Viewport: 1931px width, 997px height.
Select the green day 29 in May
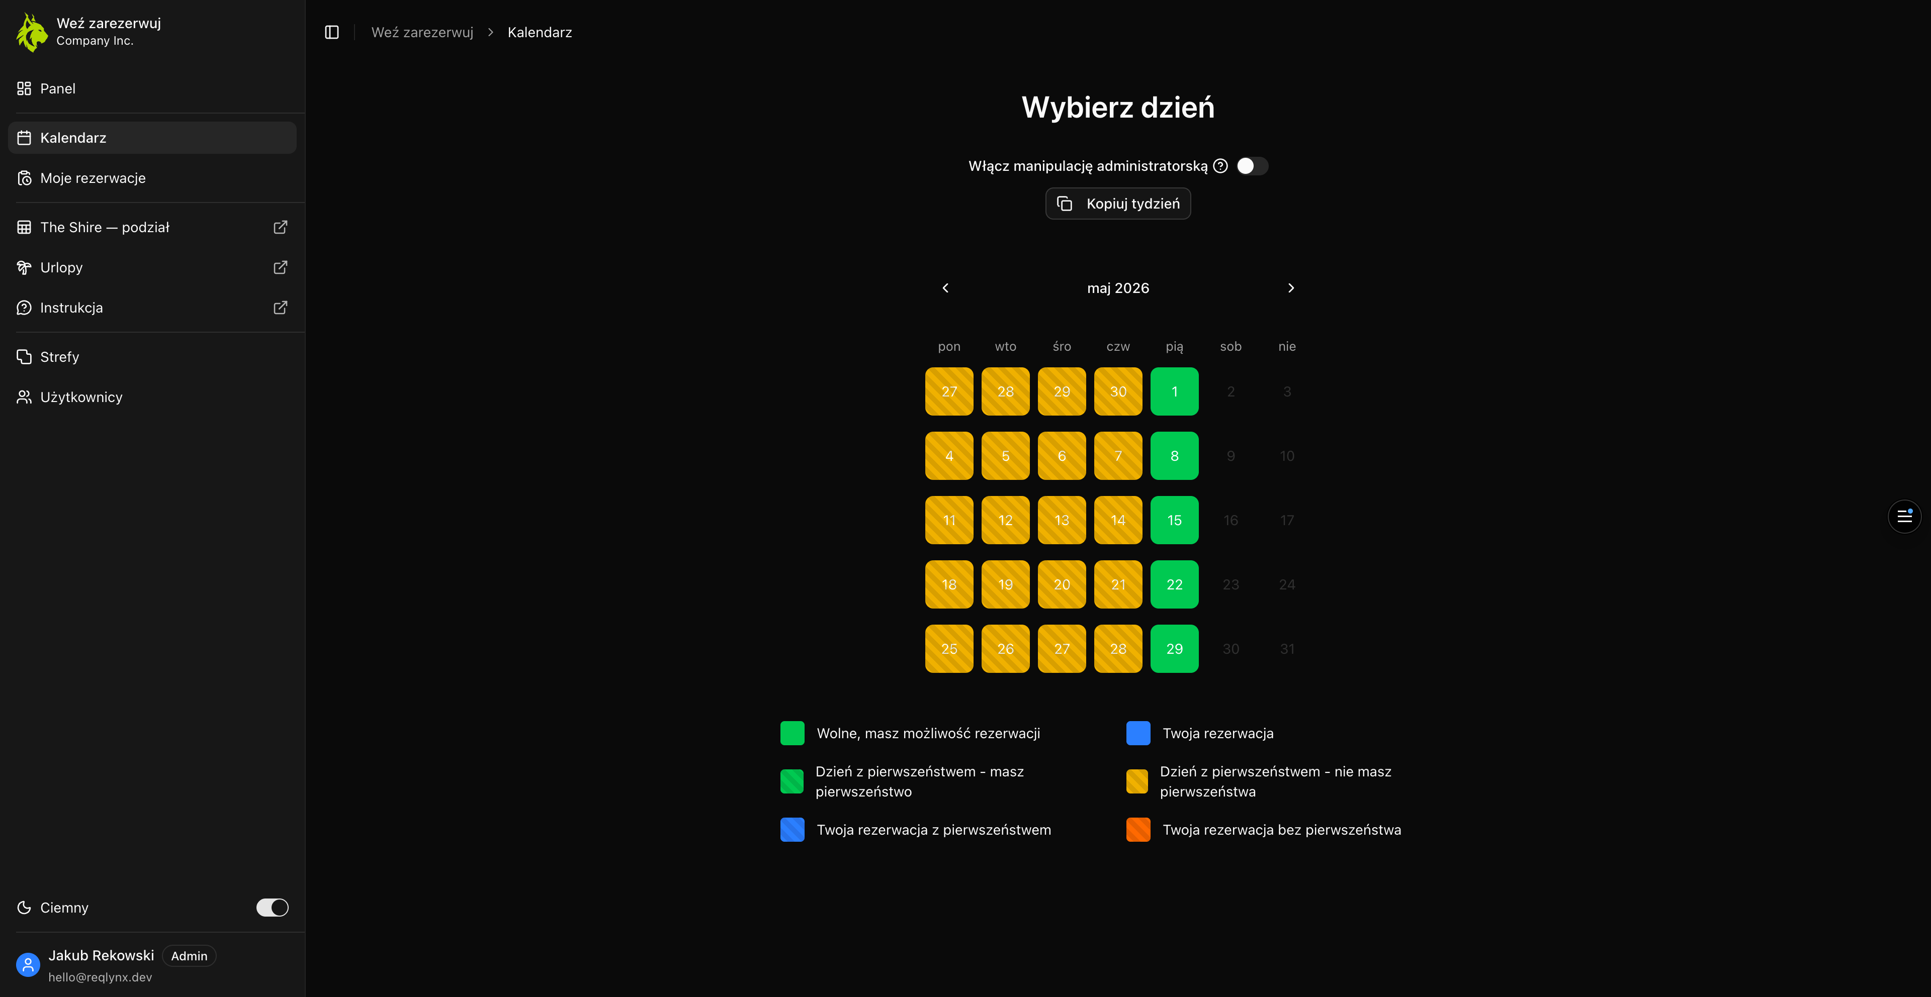click(1174, 649)
